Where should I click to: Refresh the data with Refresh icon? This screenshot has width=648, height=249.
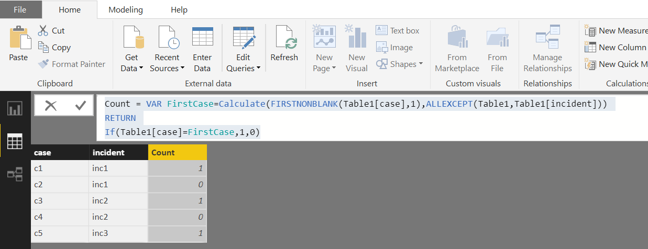[x=285, y=37]
